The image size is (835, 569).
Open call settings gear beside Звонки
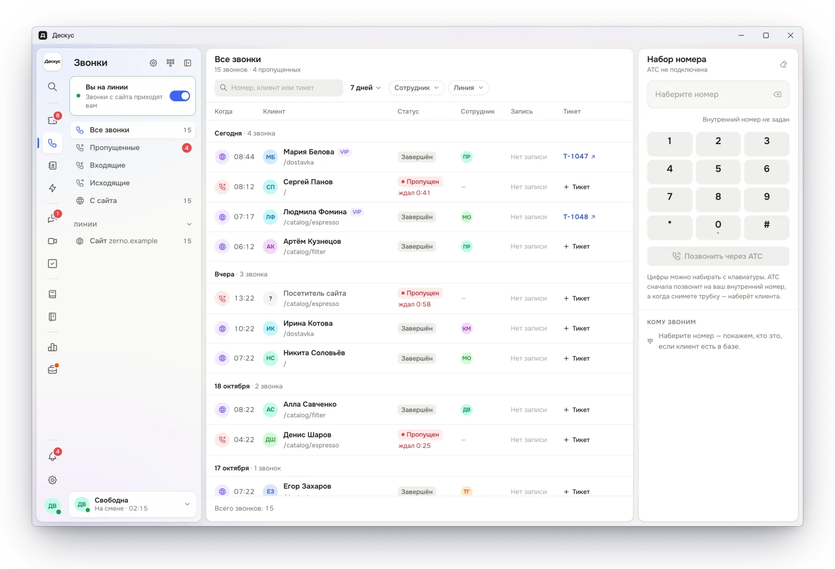point(153,63)
